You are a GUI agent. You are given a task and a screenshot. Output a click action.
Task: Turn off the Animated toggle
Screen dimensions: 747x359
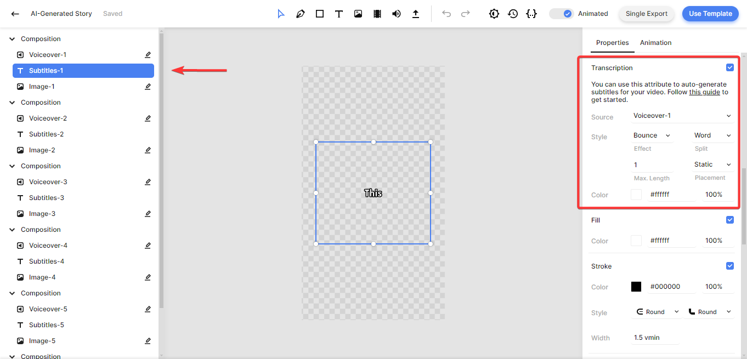(x=562, y=14)
